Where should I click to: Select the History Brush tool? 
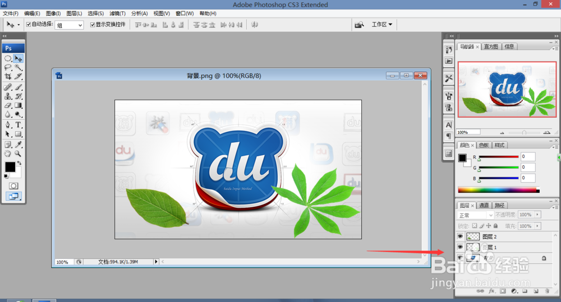19,96
